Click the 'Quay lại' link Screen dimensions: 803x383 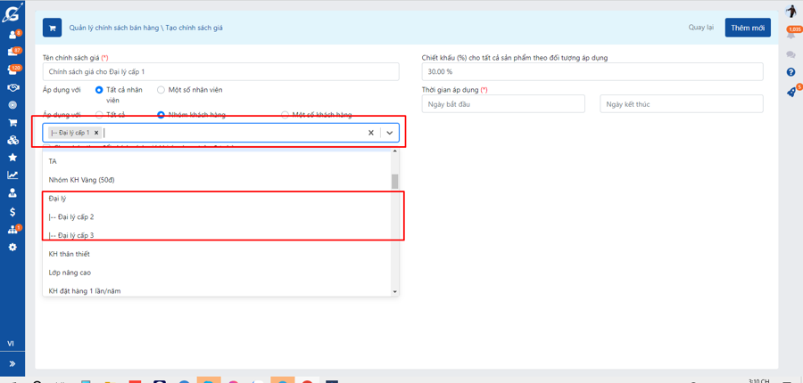700,28
